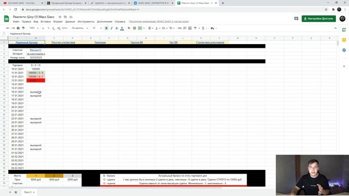Open the functions sigma menu
The image size is (349, 196).
click(x=204, y=28)
